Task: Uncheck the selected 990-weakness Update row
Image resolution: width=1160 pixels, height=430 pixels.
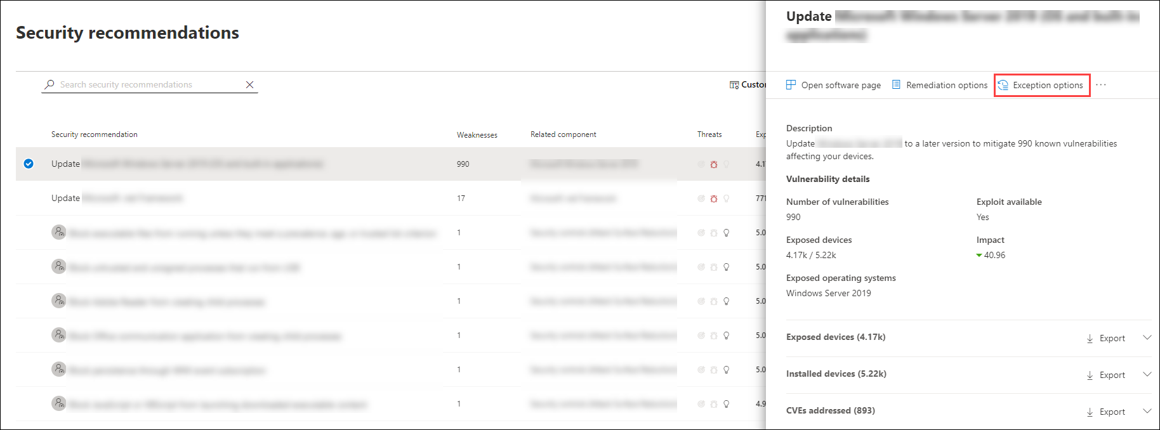Action: tap(29, 164)
